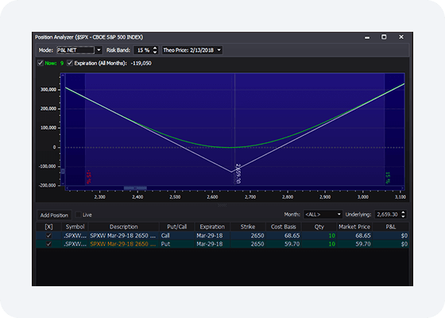Minimize the Position Analyzer window

point(367,37)
